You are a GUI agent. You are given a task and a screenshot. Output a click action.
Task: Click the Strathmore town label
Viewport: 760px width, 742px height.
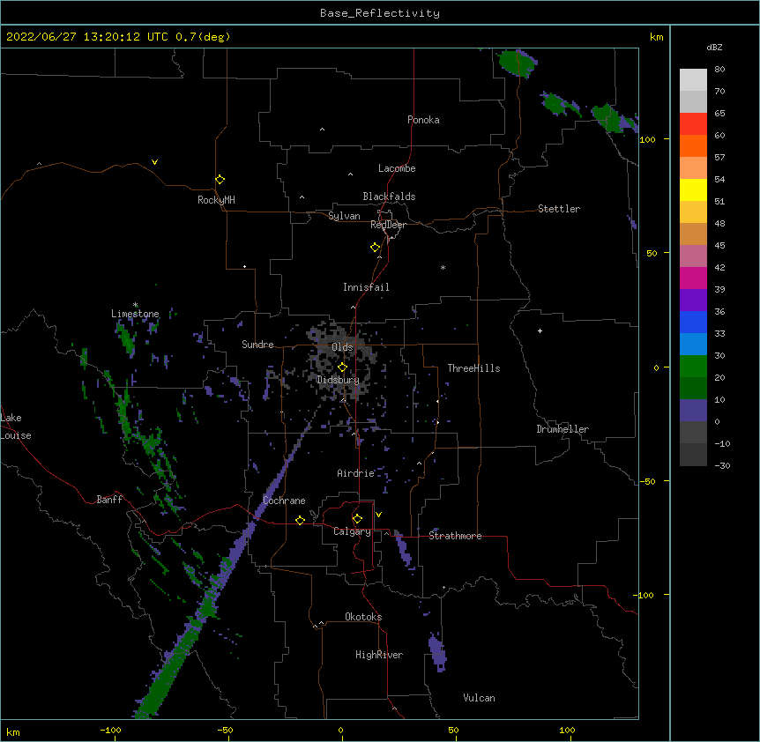click(455, 536)
